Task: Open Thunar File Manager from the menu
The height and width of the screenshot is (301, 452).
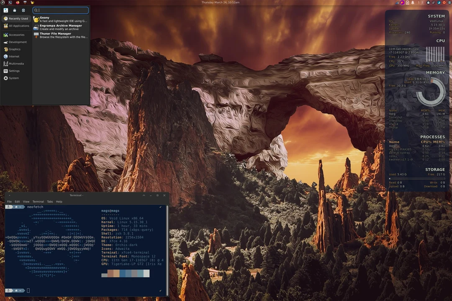Action: [x=56, y=35]
